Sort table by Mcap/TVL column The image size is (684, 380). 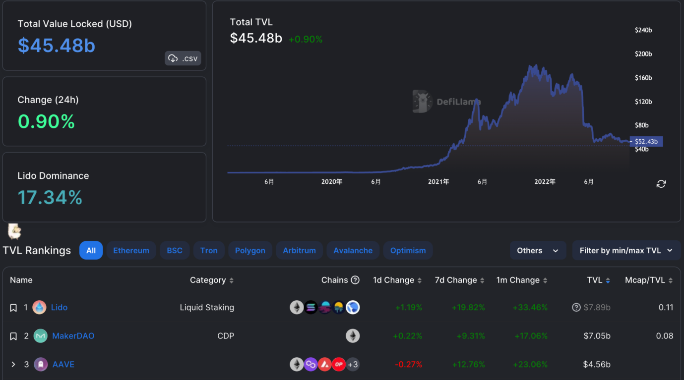[x=649, y=280]
